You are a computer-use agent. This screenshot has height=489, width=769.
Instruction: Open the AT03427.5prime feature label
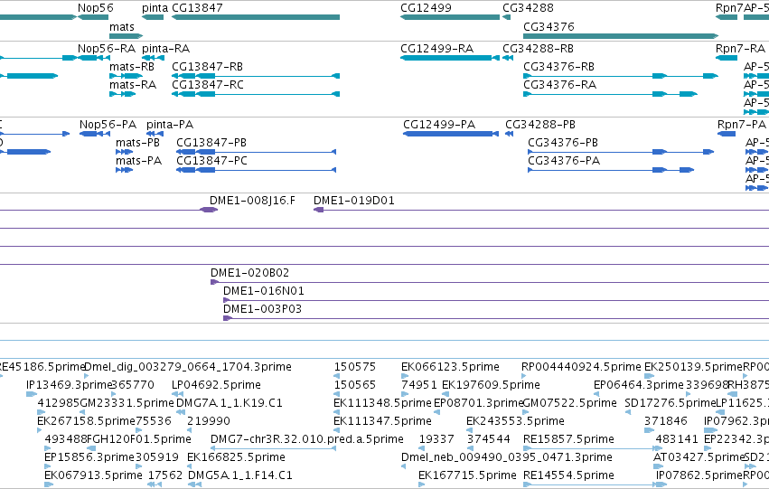pyautogui.click(x=699, y=457)
